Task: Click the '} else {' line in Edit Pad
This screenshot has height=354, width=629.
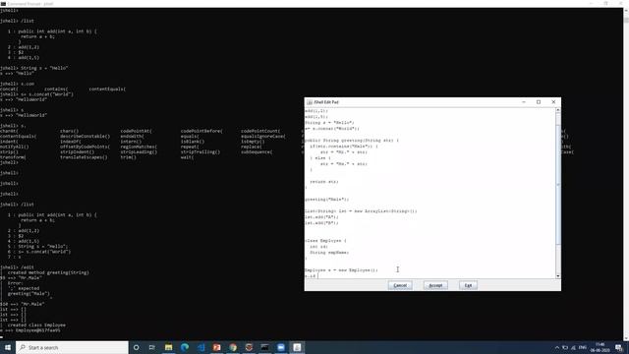Action: tap(320, 158)
